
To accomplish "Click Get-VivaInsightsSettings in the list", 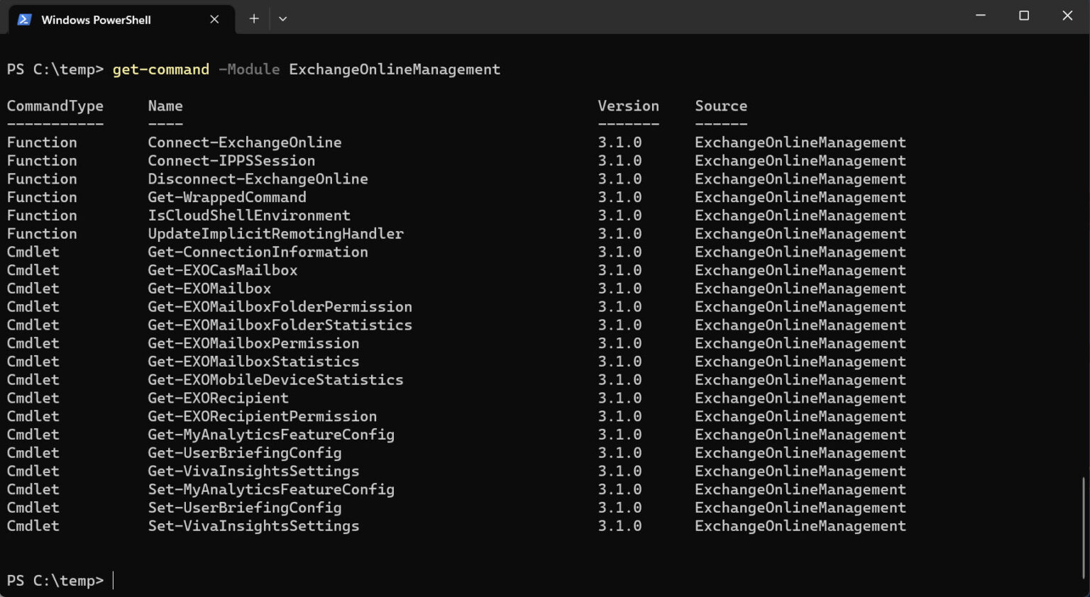I will [x=253, y=471].
